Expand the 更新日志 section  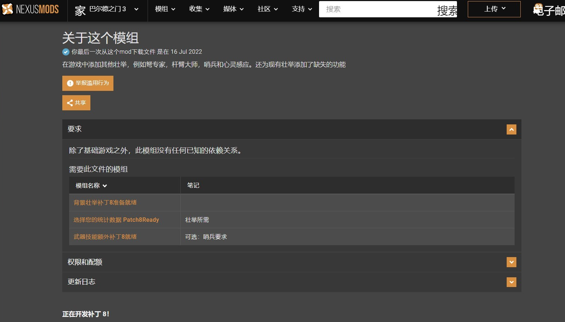coord(511,282)
